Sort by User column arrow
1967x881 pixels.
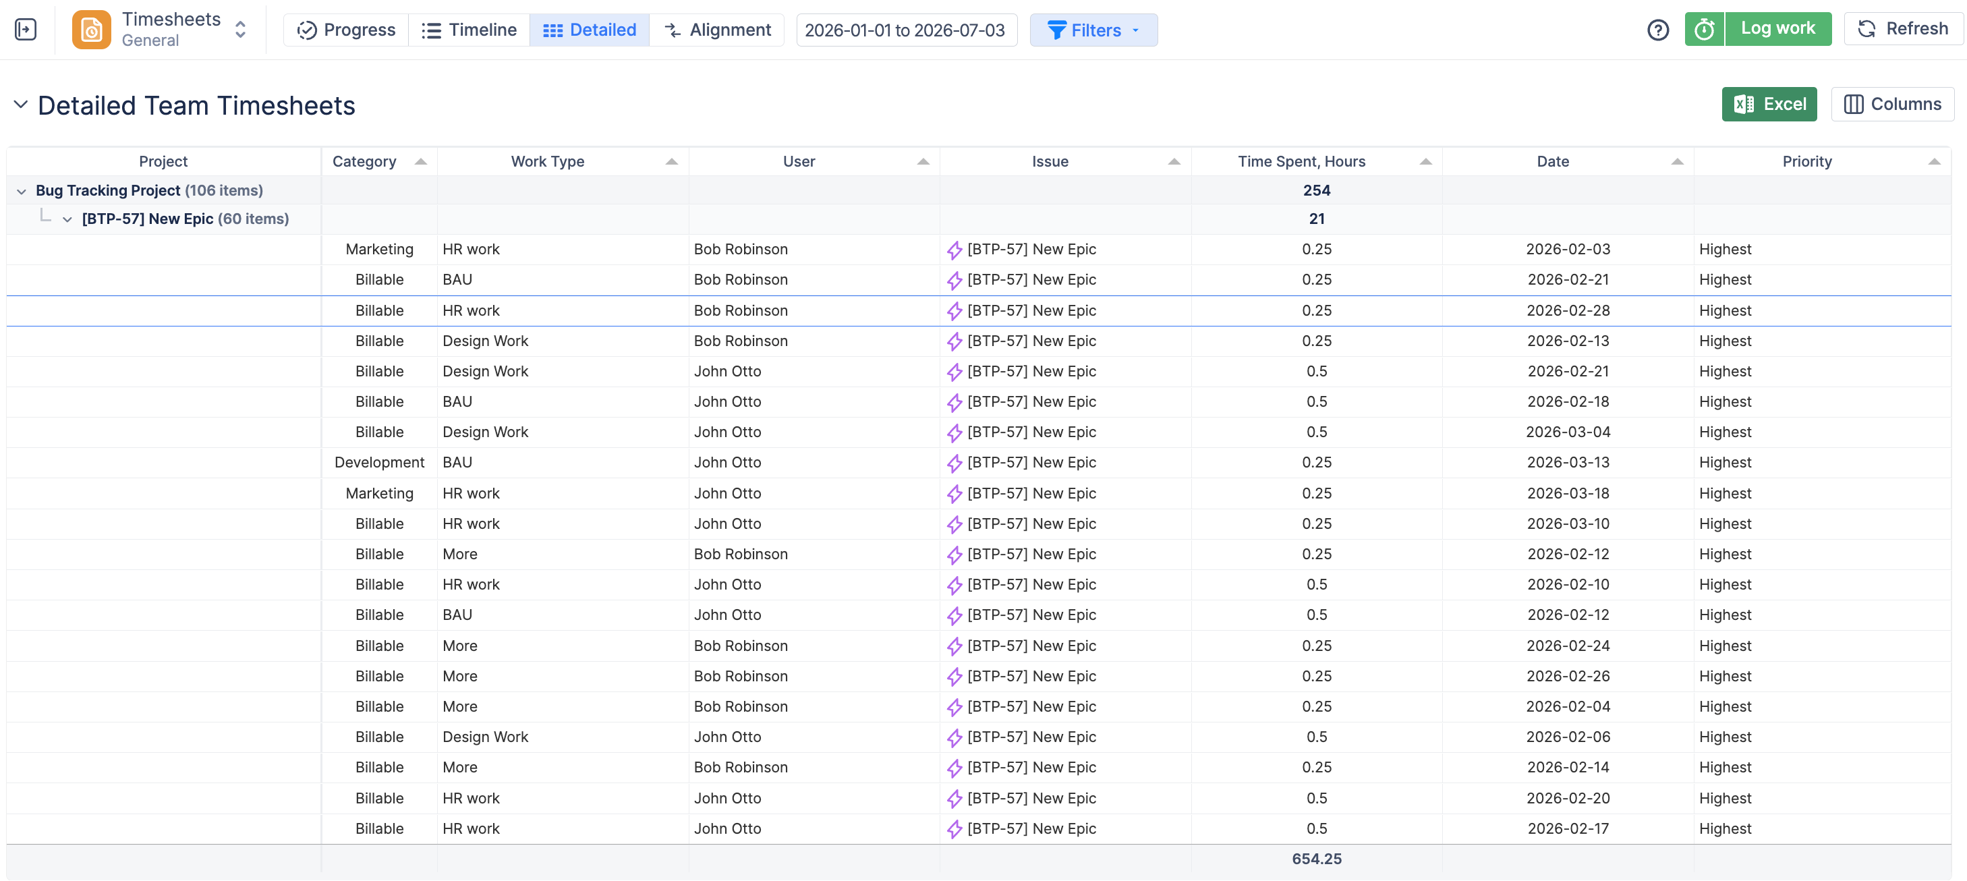pos(923,161)
